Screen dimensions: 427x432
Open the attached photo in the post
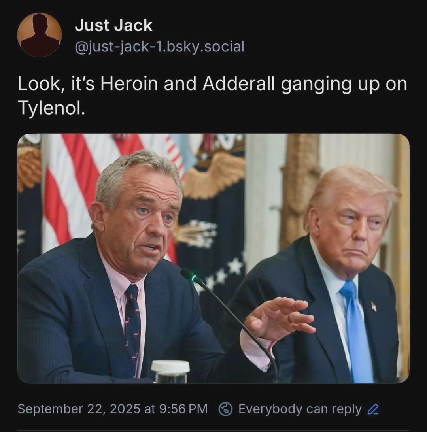213,258
